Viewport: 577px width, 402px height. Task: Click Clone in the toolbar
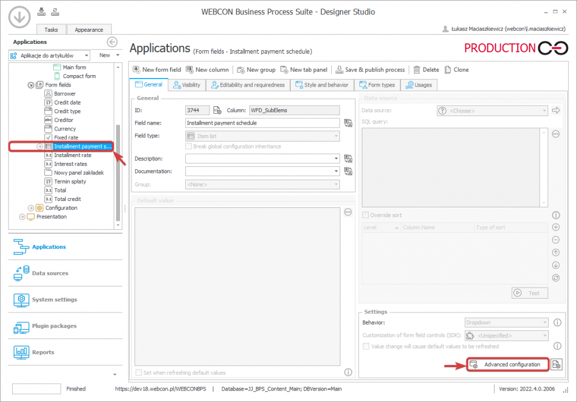[x=456, y=70]
